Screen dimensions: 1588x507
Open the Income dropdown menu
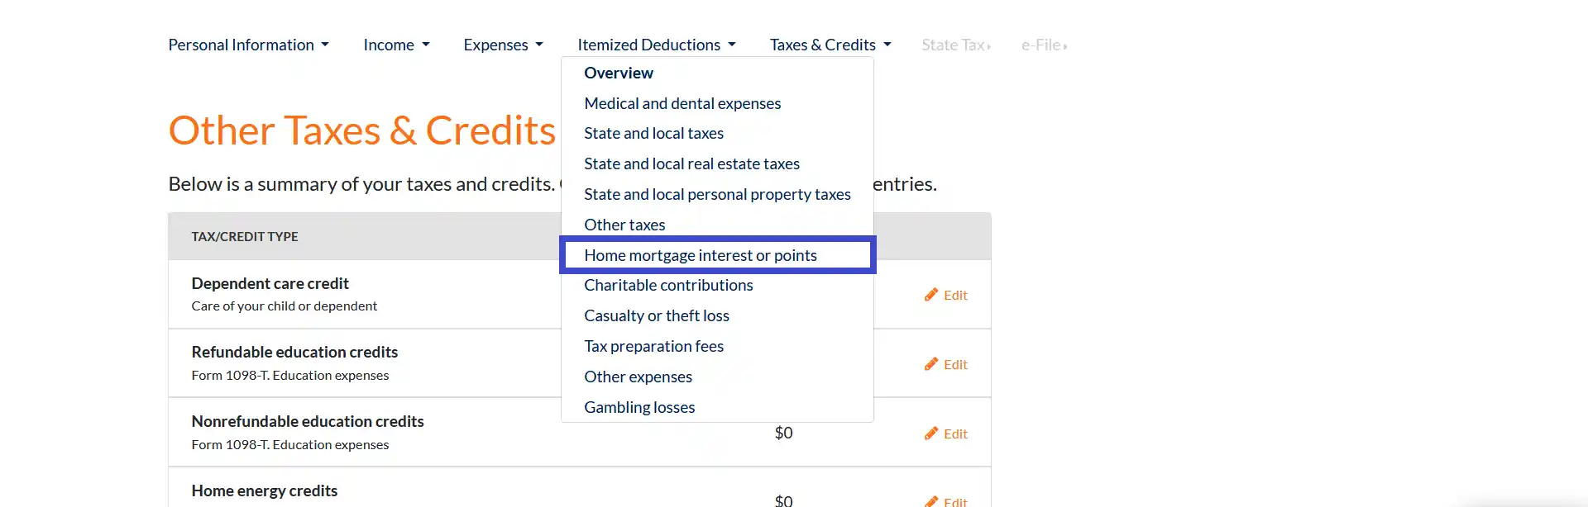[396, 45]
